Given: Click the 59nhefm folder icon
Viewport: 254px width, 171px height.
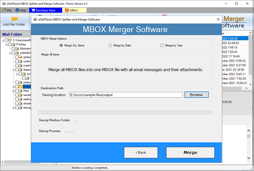Looking at the screenshot, I should point(17,49).
